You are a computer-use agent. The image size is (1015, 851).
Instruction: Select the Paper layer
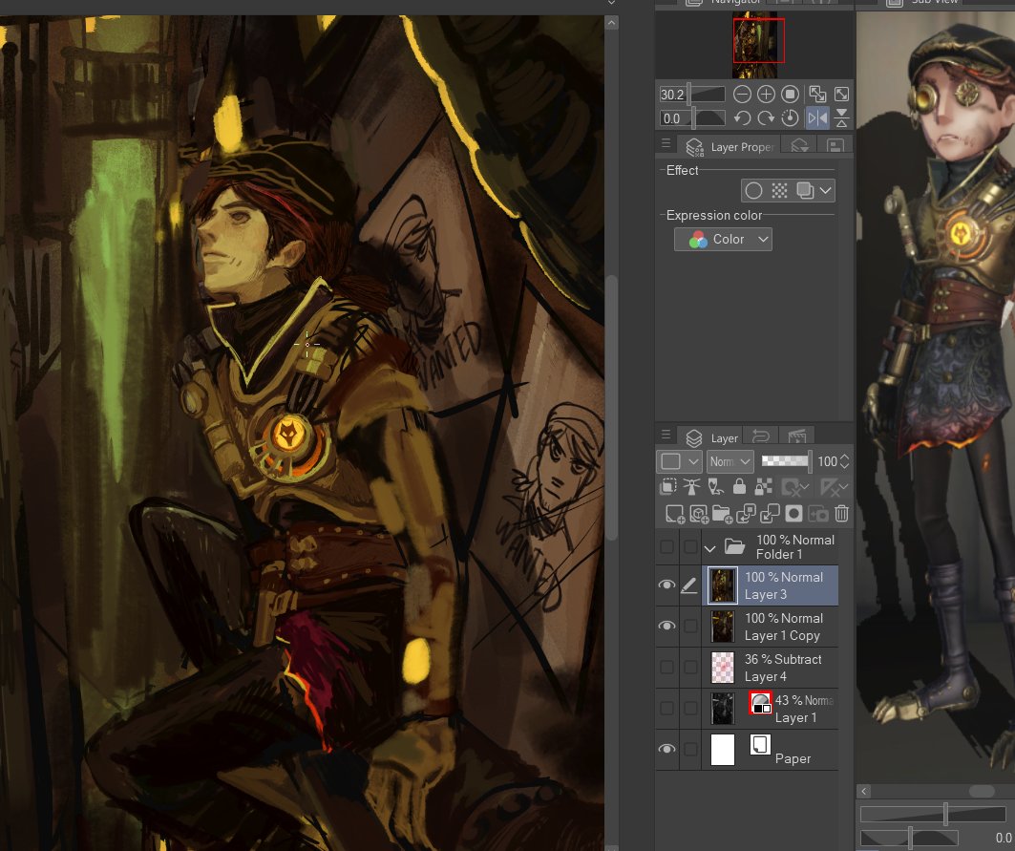click(771, 750)
